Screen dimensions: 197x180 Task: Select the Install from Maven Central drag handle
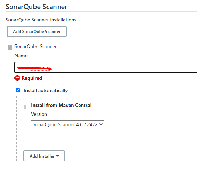26,105
